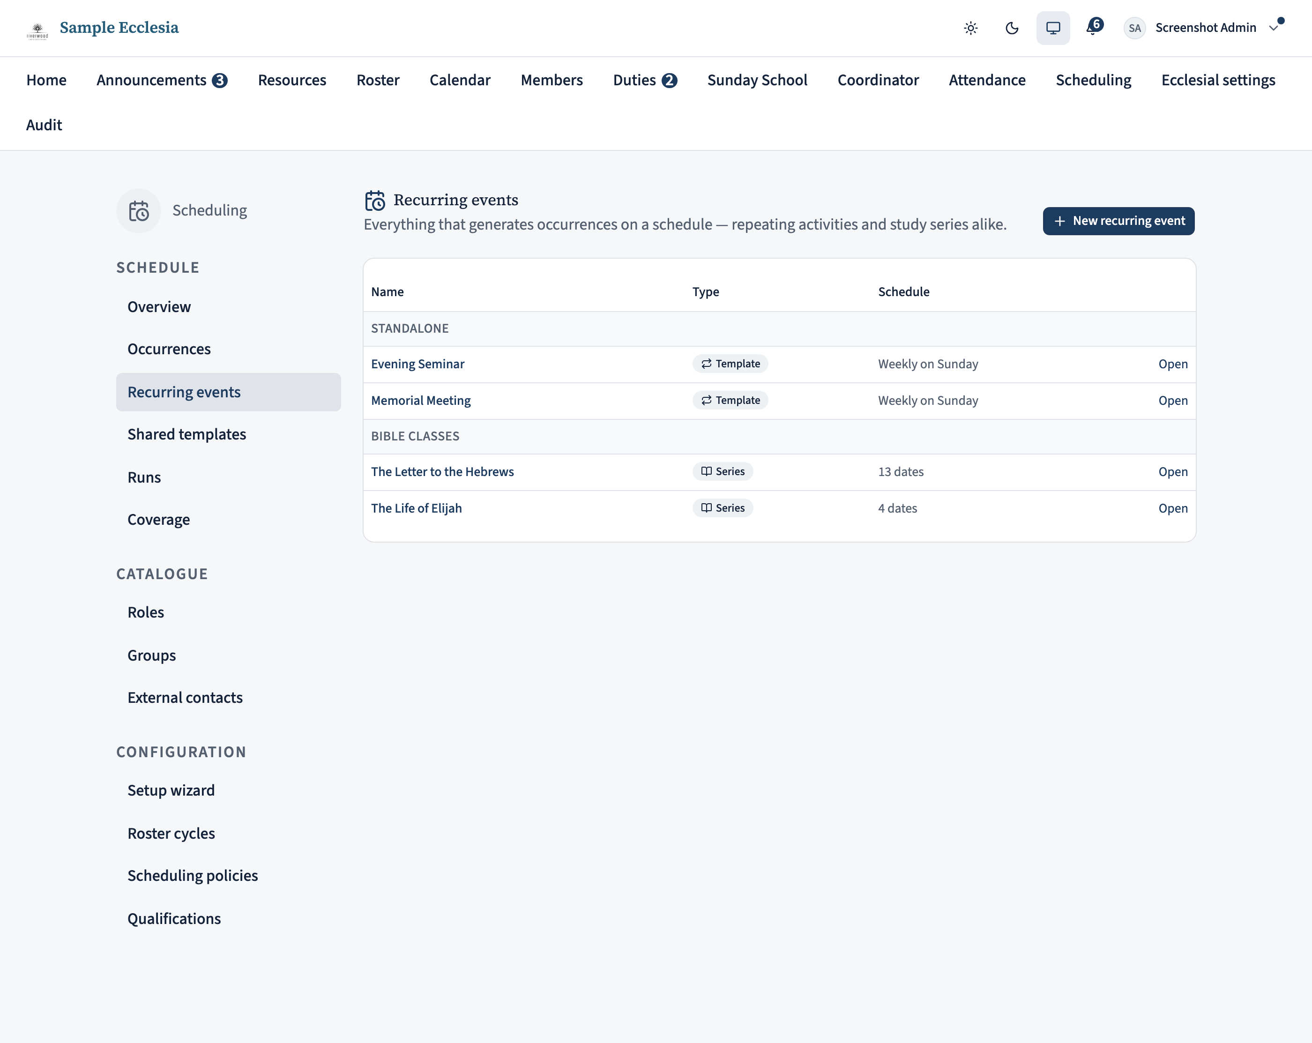The width and height of the screenshot is (1312, 1043).
Task: Select Occurrences in sidebar
Action: (228, 349)
